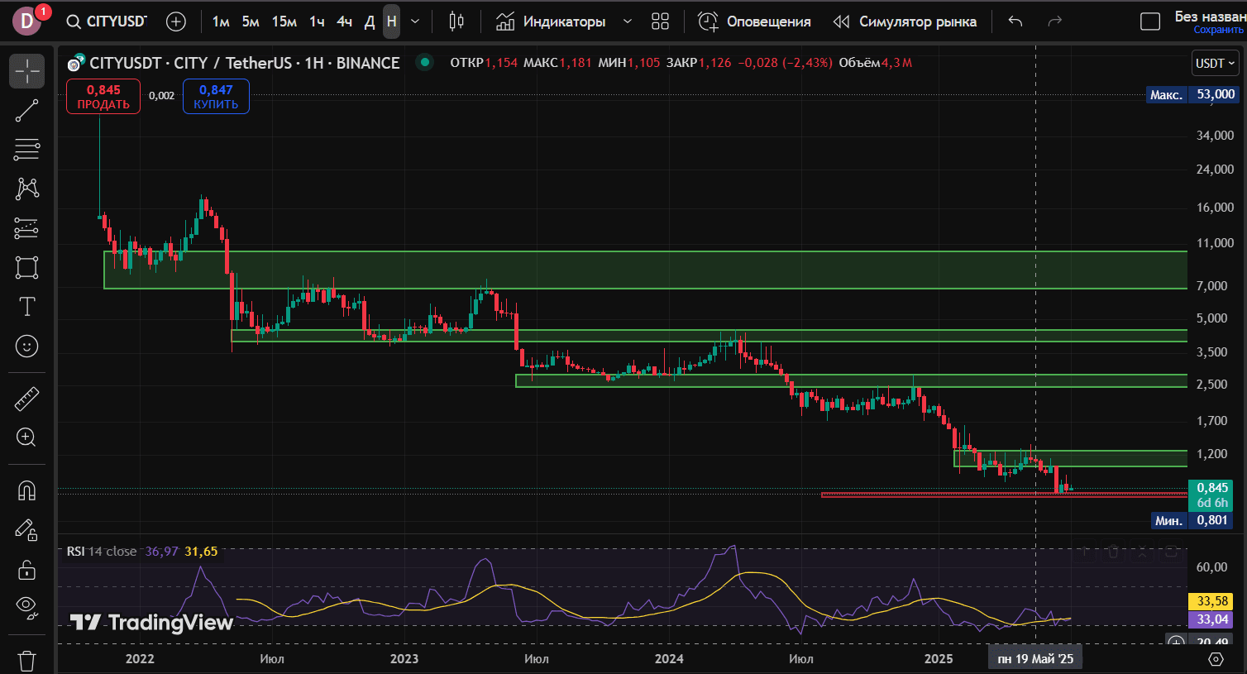Open the Fibonacci retracement tool
This screenshot has height=674, width=1247.
[x=26, y=150]
